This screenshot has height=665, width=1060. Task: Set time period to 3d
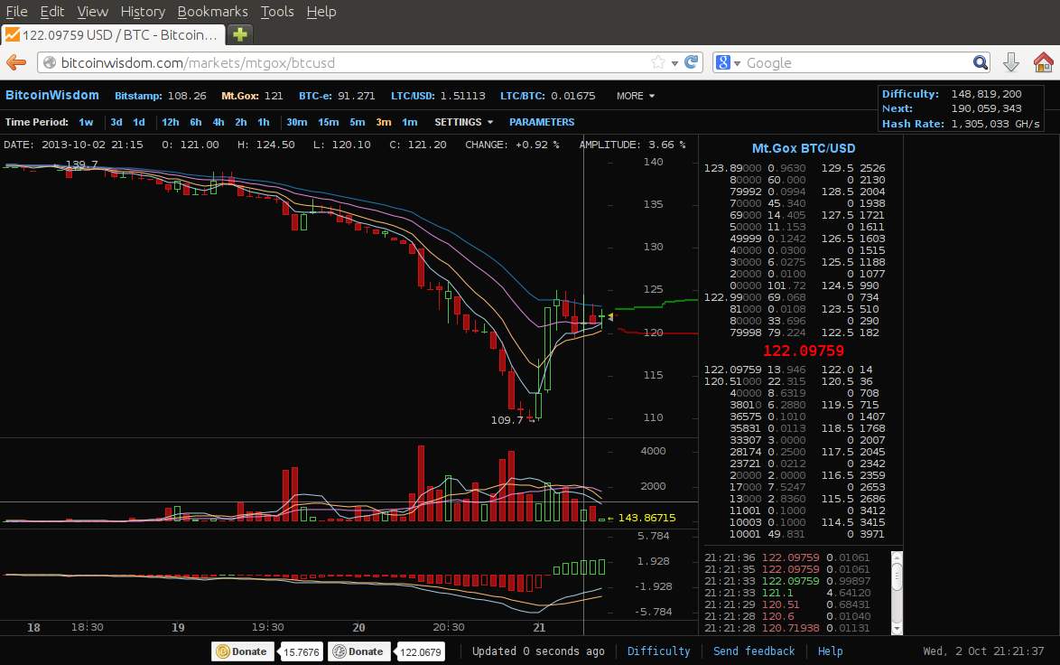click(x=116, y=123)
